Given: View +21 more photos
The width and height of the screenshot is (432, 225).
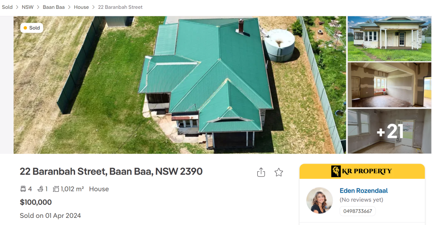Looking at the screenshot, I should [x=389, y=131].
